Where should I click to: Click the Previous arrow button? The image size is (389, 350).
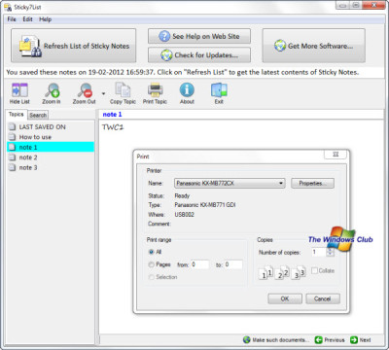330,340
